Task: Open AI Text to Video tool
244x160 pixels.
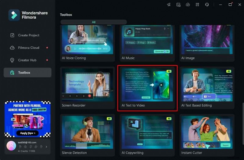Action: coord(147,88)
